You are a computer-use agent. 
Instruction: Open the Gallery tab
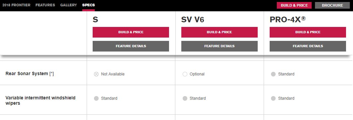click(x=68, y=5)
